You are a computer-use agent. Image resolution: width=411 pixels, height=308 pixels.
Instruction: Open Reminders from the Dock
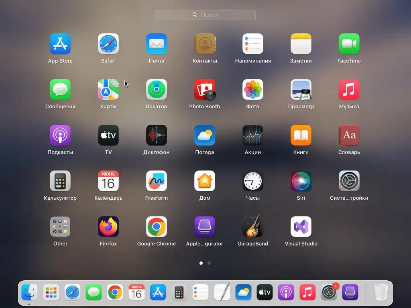click(201, 292)
